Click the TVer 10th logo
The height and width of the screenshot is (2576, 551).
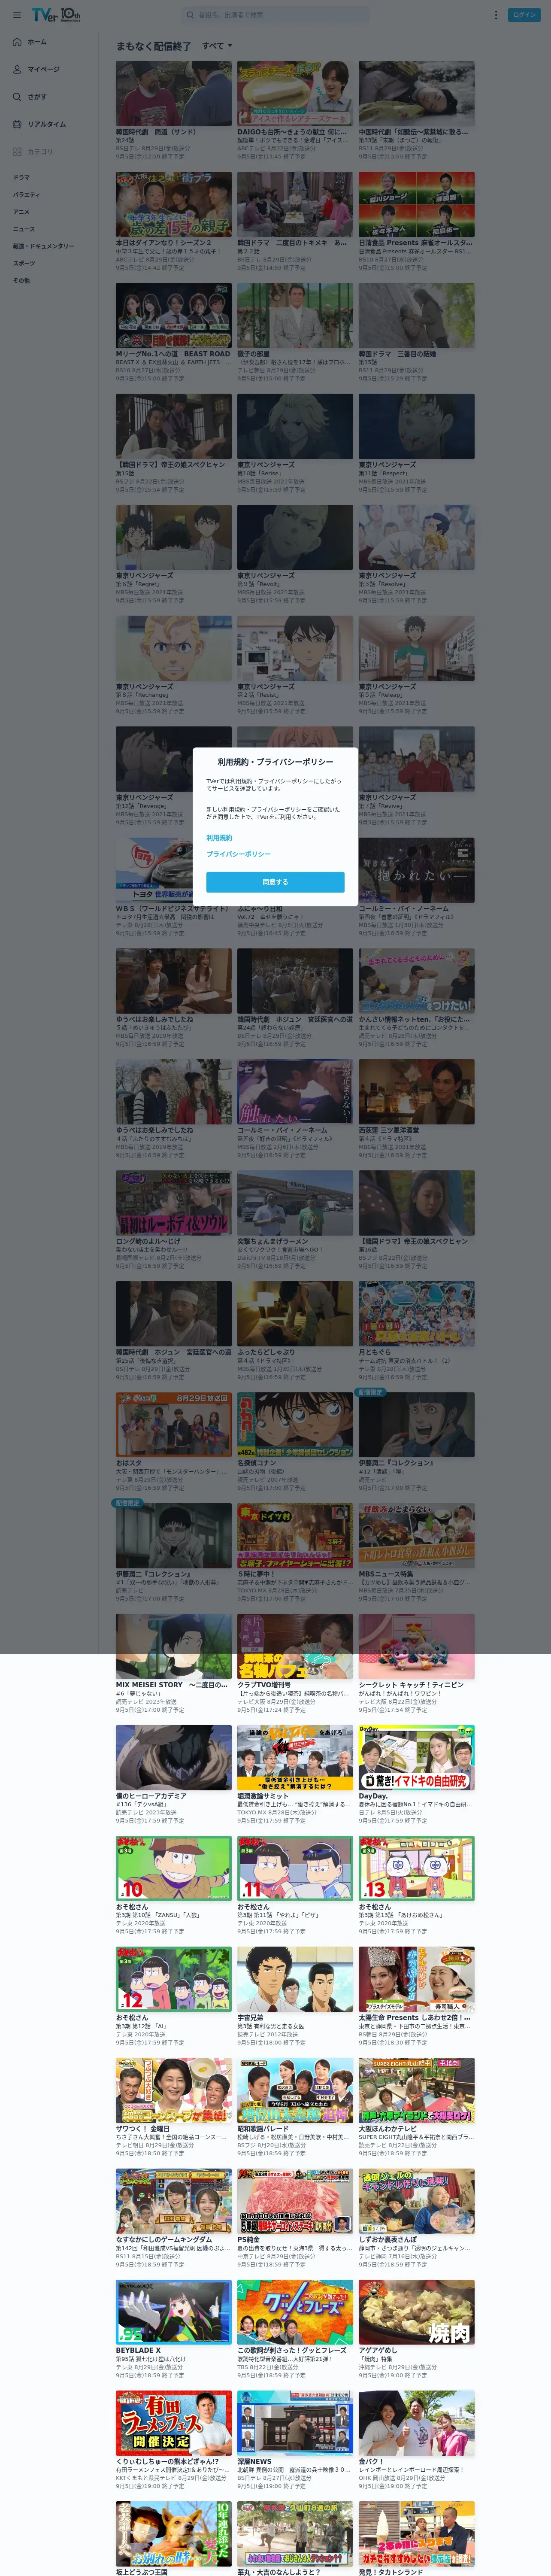[56, 15]
